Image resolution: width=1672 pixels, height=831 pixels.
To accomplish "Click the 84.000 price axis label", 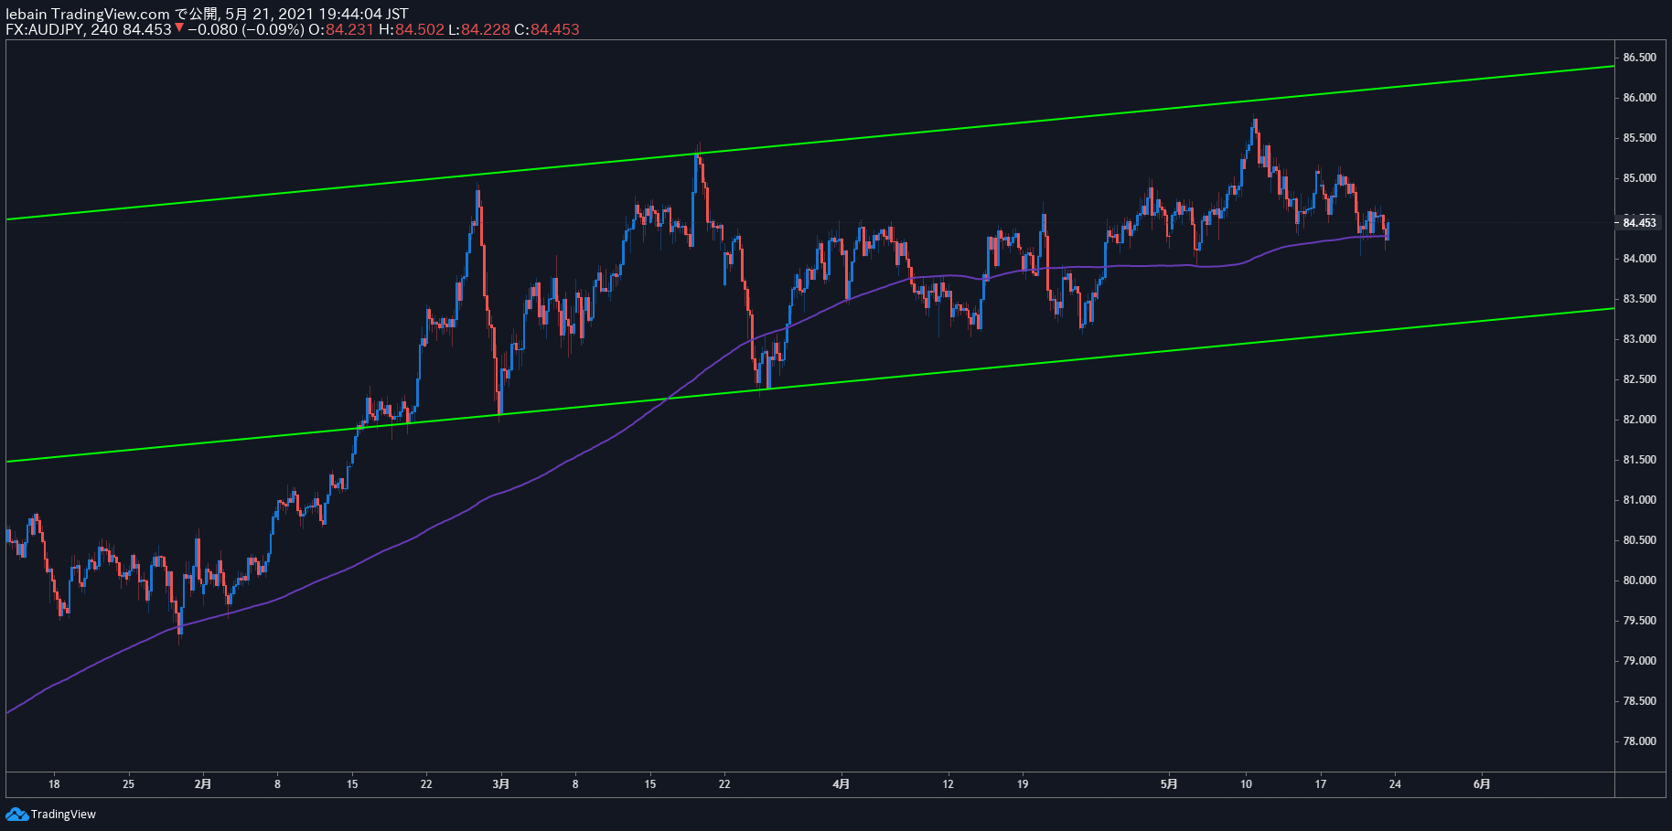I will [x=1639, y=259].
